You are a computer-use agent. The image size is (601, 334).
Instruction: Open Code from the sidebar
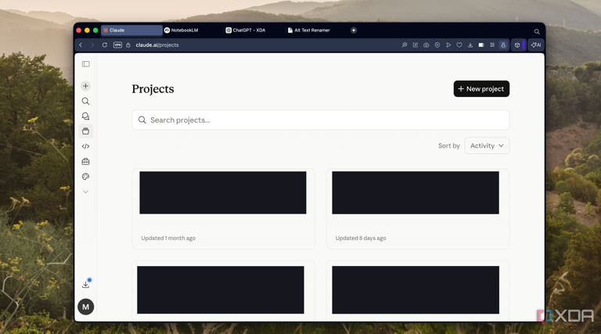(86, 146)
